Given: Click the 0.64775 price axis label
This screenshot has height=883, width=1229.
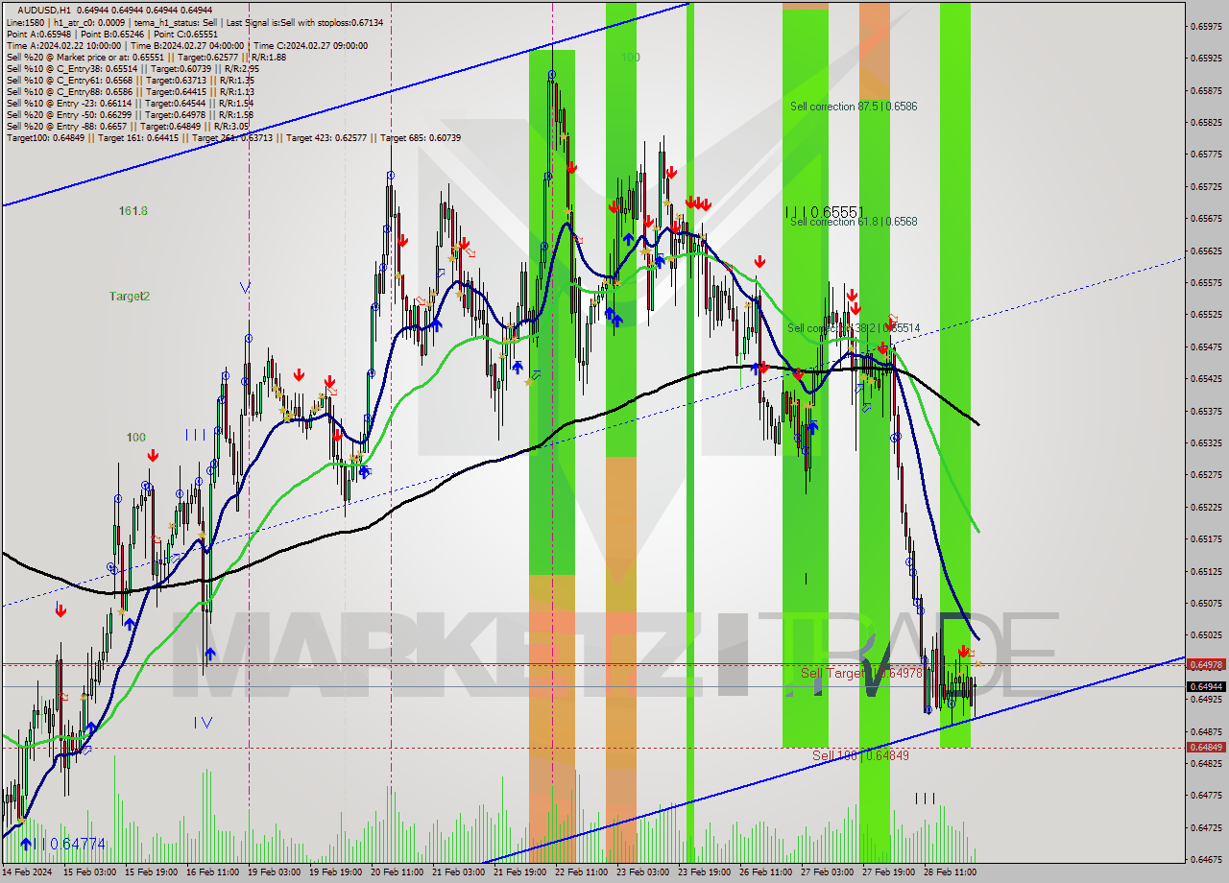Looking at the screenshot, I should [x=1206, y=795].
